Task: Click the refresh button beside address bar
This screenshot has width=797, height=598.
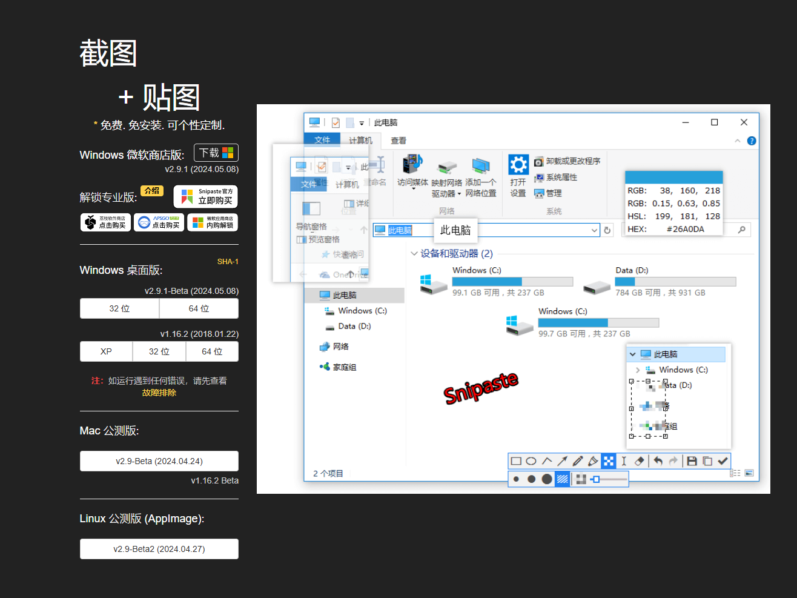Action: [x=607, y=230]
